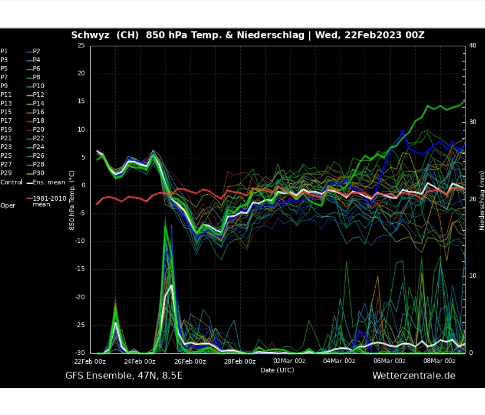Click the 25 value on temperature axis
This screenshot has width=485, height=415.
coord(81,45)
